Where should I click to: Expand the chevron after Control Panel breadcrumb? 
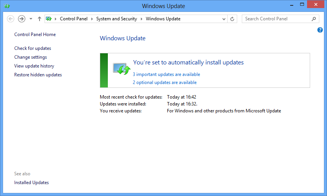(x=92, y=19)
